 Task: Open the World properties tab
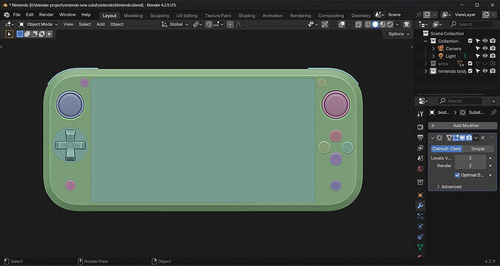[420, 169]
